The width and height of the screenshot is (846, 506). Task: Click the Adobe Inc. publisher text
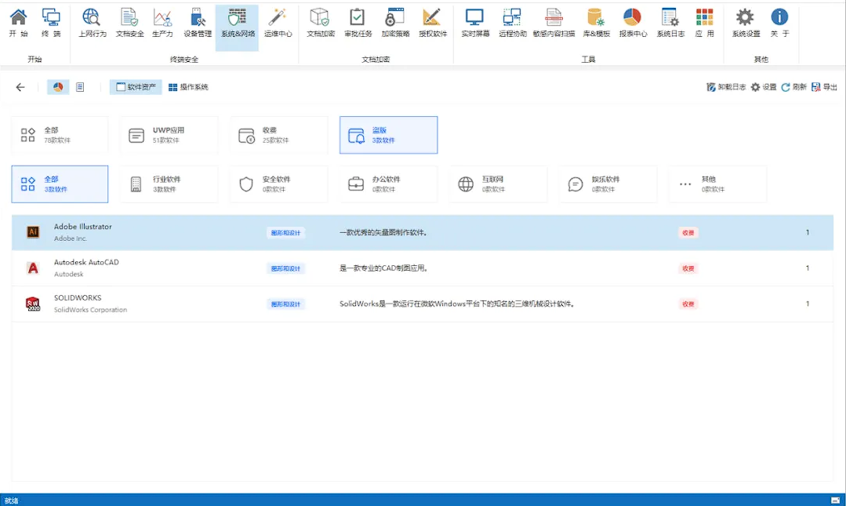click(70, 238)
